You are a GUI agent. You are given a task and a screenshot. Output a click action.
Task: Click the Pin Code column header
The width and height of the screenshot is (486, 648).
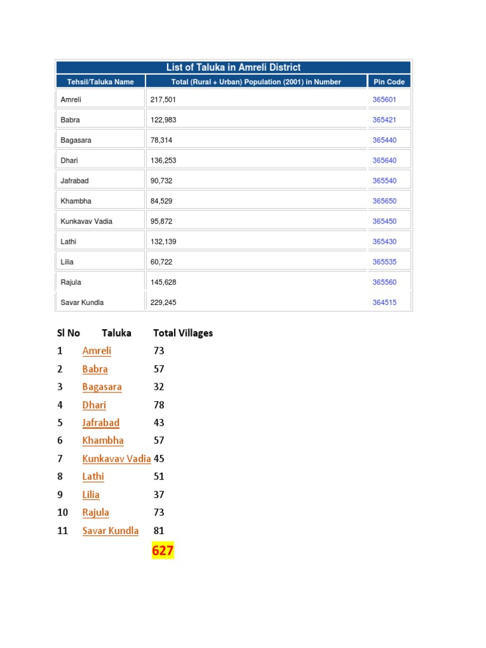coord(389,82)
